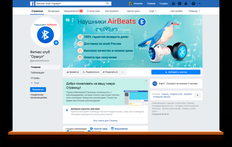
Task: Open Реклама footer link
Action: [156, 109]
